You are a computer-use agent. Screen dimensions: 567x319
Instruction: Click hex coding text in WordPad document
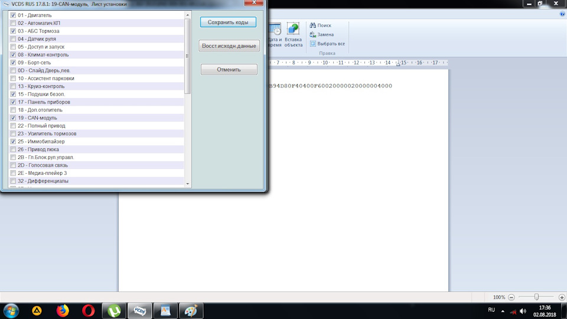330,86
